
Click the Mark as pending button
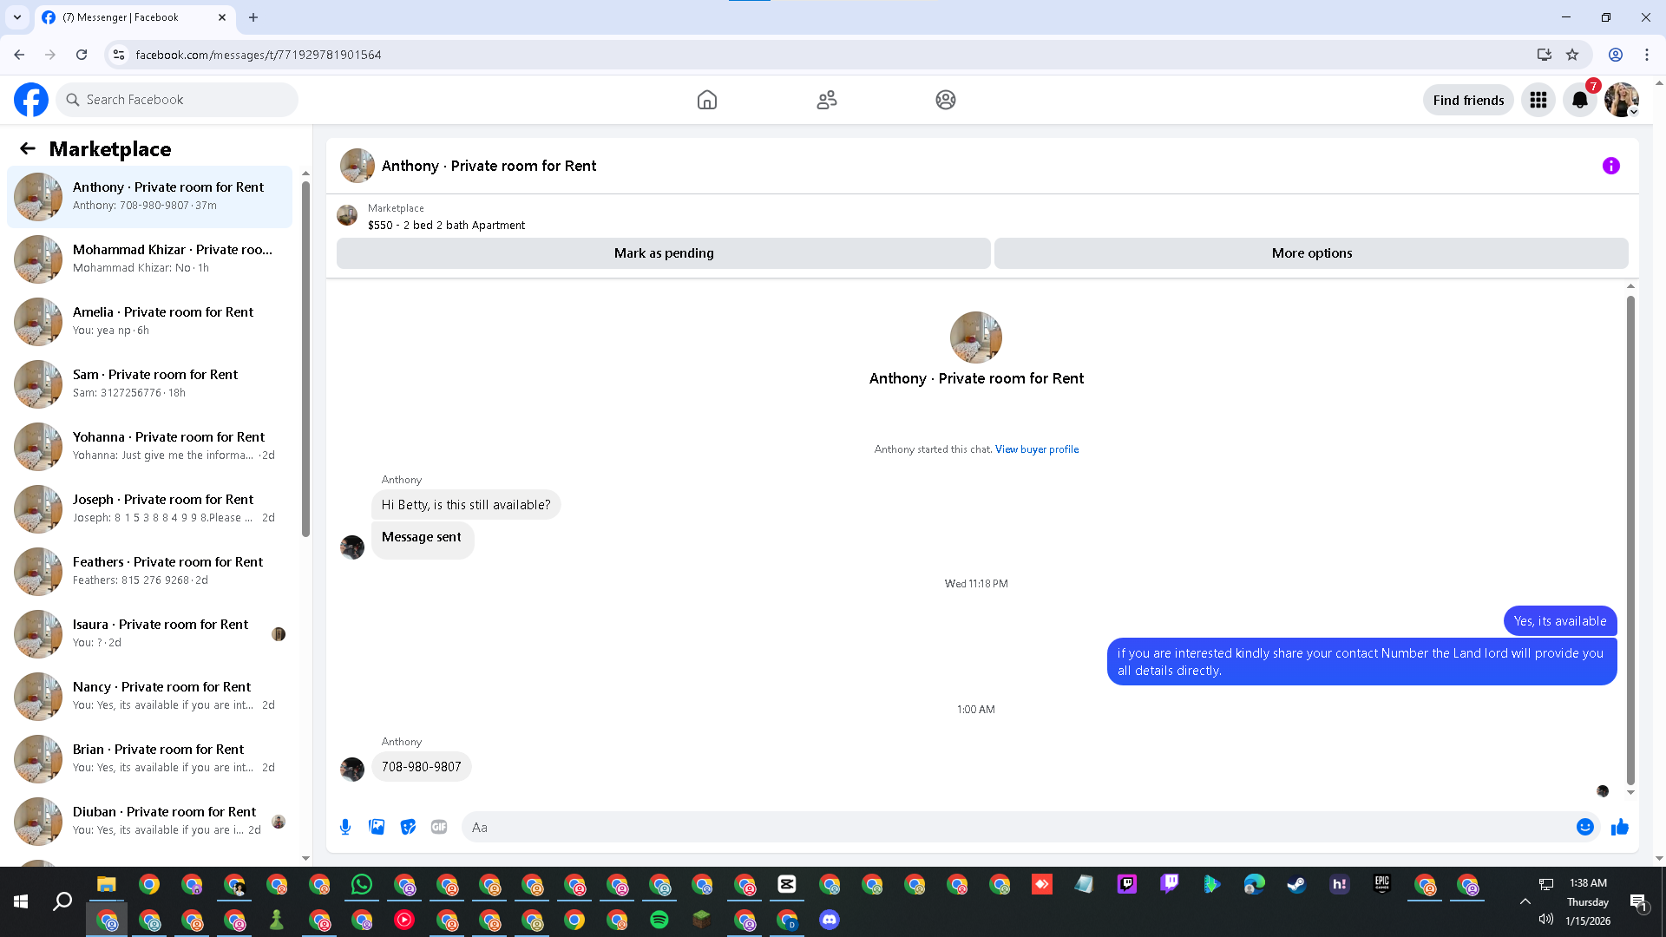click(663, 253)
